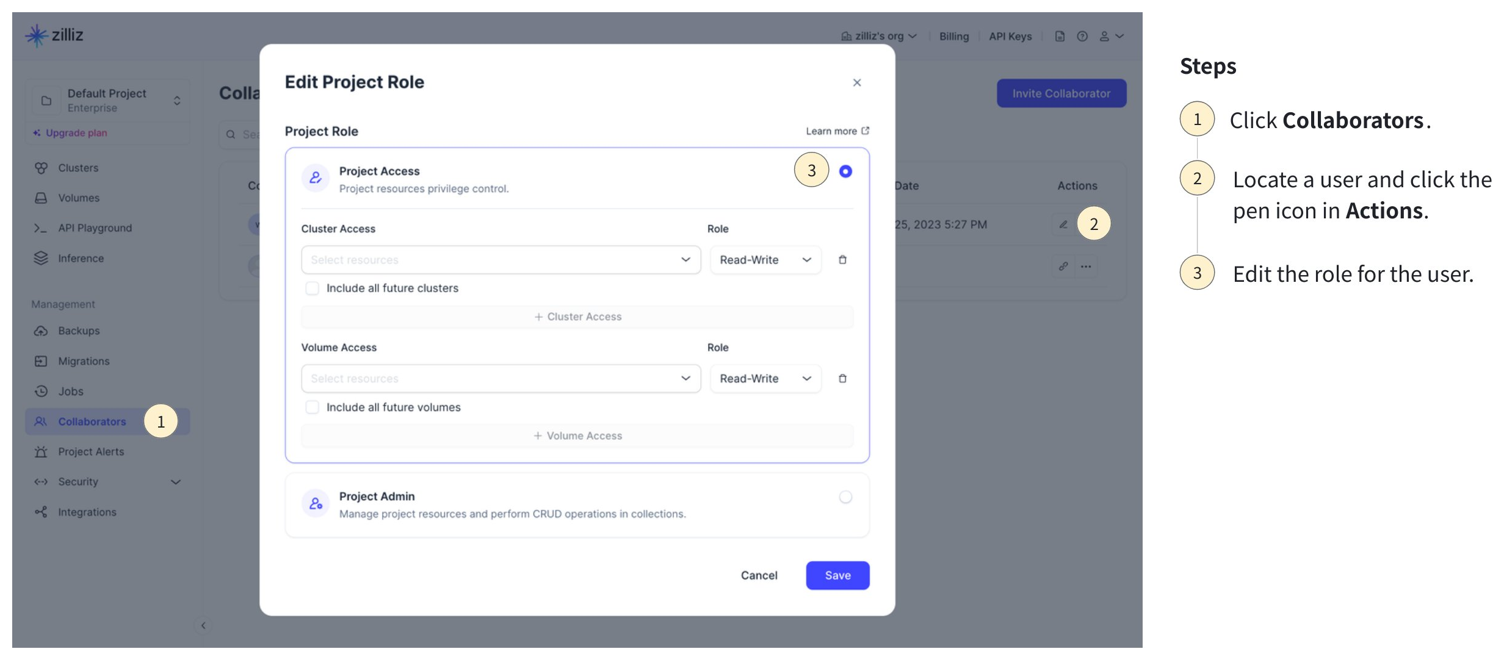The image size is (1504, 660).
Task: Open Collaborators in the sidebar
Action: tap(92, 421)
